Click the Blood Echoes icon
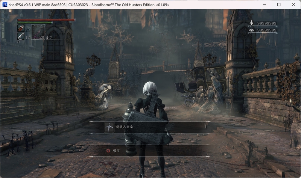This screenshot has height=178, width=301. 251,23
